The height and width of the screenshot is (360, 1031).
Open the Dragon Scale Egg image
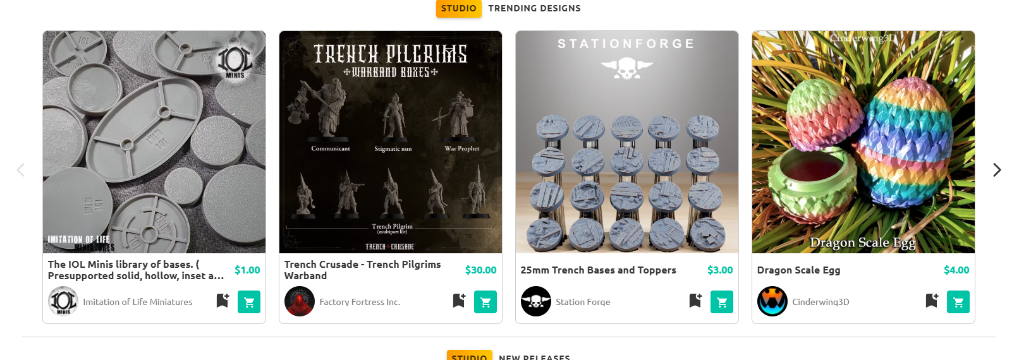(x=863, y=142)
